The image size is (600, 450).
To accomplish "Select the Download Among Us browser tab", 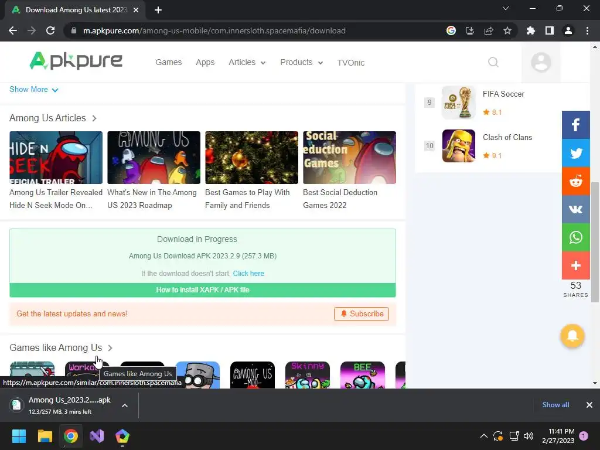I will tap(76, 10).
